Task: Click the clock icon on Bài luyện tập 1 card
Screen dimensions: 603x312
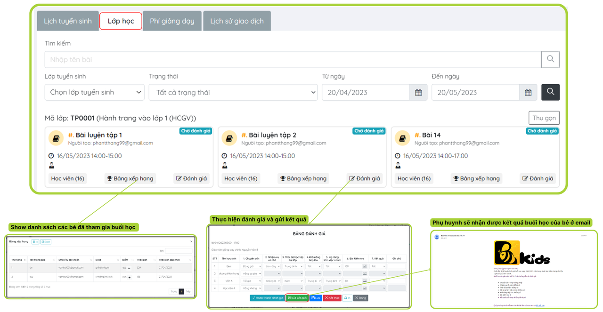Action: click(x=51, y=156)
